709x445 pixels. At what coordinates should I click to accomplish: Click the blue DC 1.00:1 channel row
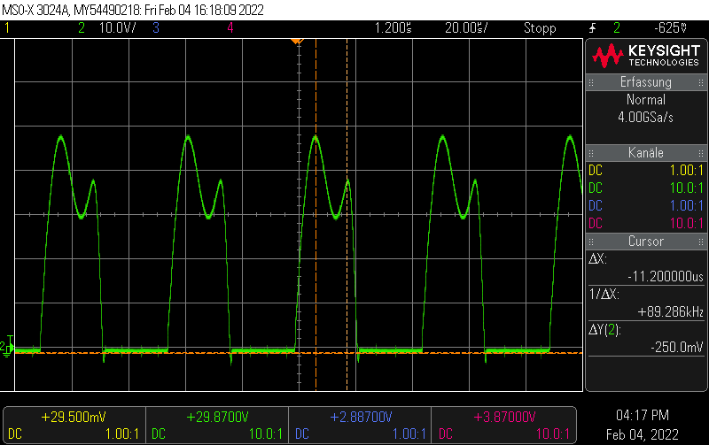tap(646, 206)
